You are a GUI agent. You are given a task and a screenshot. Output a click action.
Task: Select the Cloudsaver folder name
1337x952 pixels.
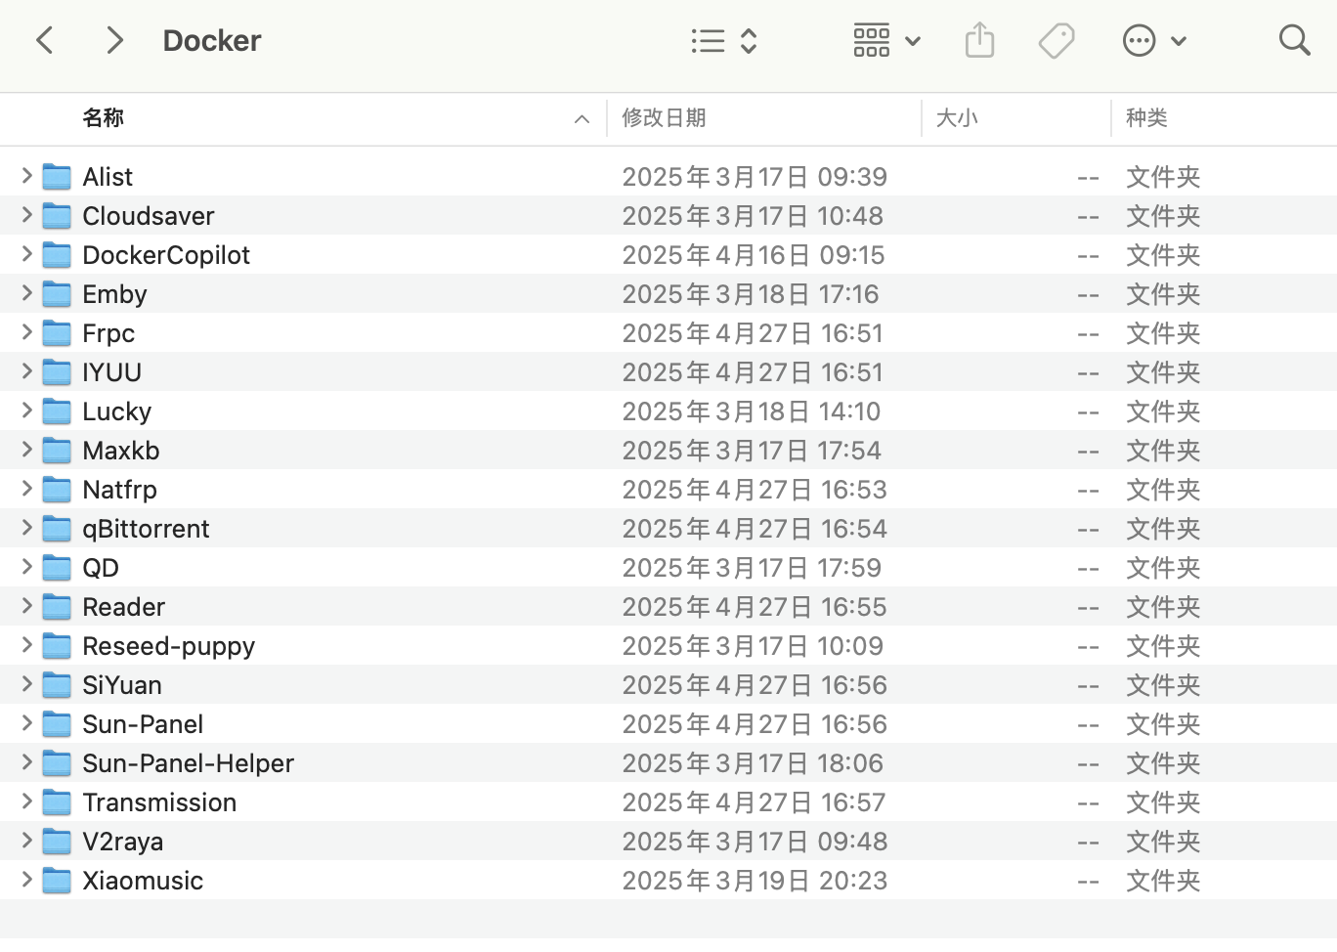point(149,216)
